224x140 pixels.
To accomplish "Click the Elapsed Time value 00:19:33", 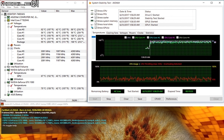I will click(x=189, y=91).
